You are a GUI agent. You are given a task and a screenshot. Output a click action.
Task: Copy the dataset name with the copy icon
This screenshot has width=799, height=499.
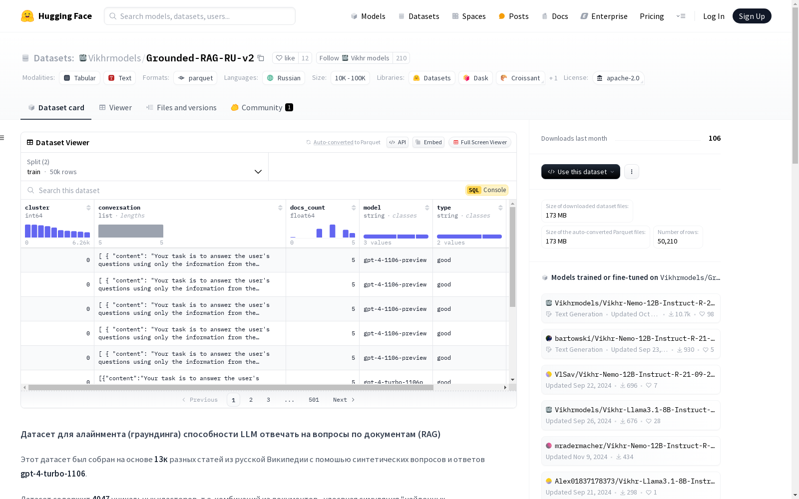pos(261,58)
